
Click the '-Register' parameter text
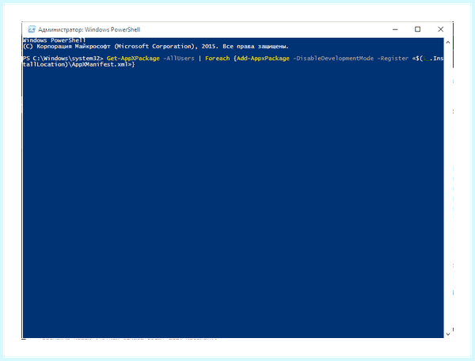[393, 59]
